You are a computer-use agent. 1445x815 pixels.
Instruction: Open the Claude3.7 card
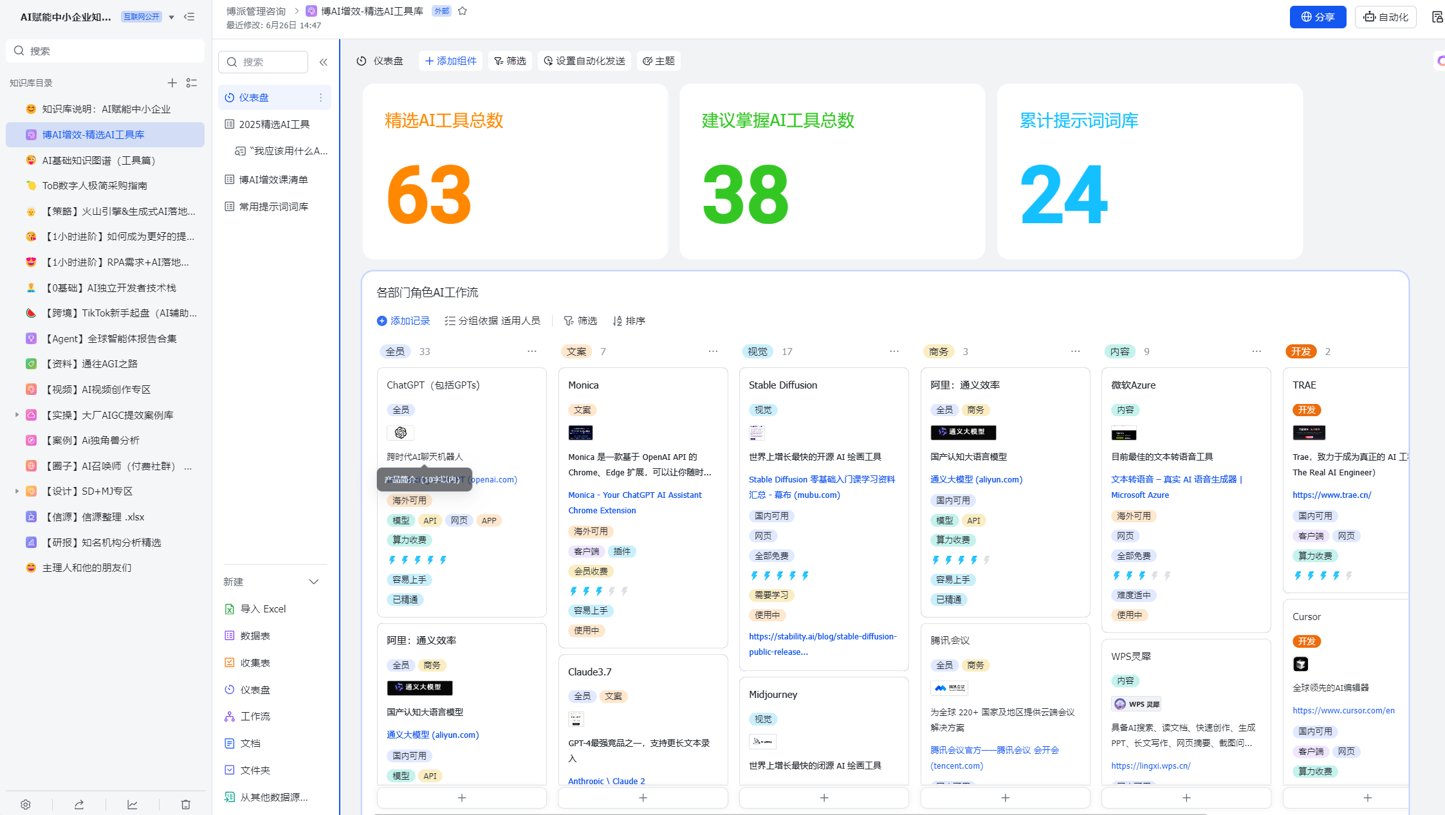point(590,672)
